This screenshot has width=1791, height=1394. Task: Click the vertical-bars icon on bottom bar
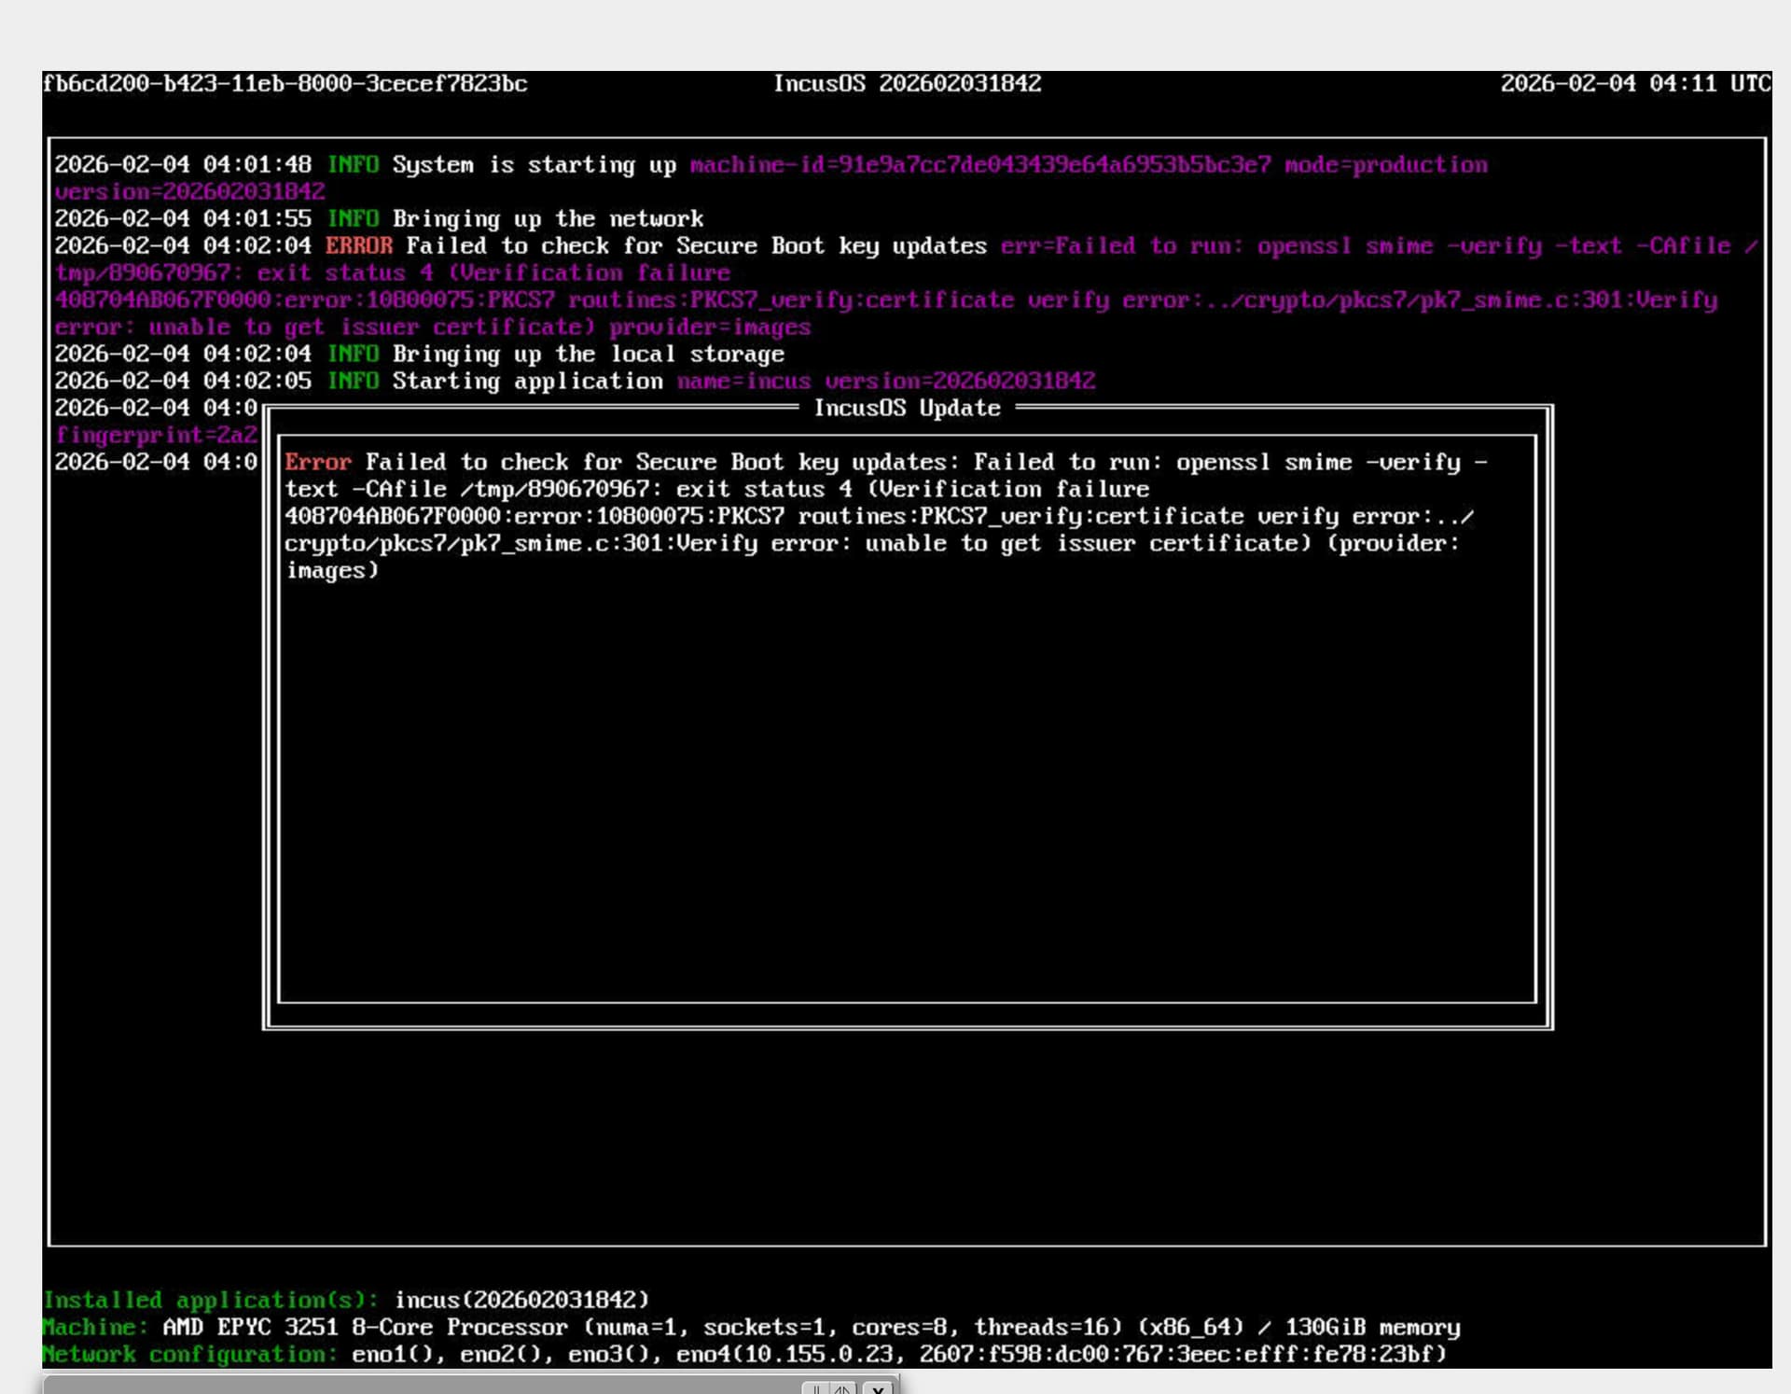[816, 1387]
